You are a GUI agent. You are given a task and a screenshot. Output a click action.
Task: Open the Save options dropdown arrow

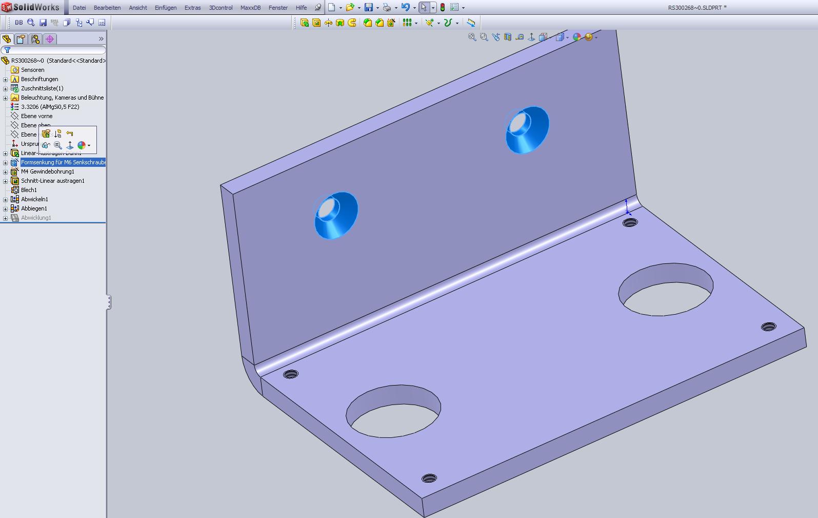click(377, 8)
